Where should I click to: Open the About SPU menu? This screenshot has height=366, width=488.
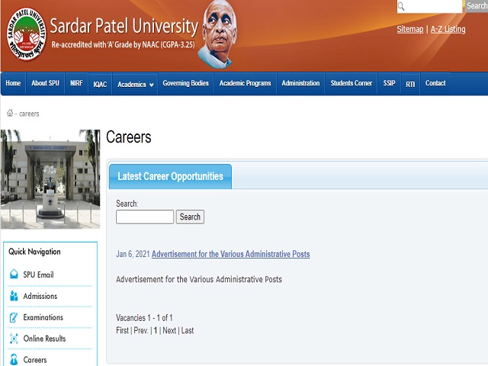45,83
